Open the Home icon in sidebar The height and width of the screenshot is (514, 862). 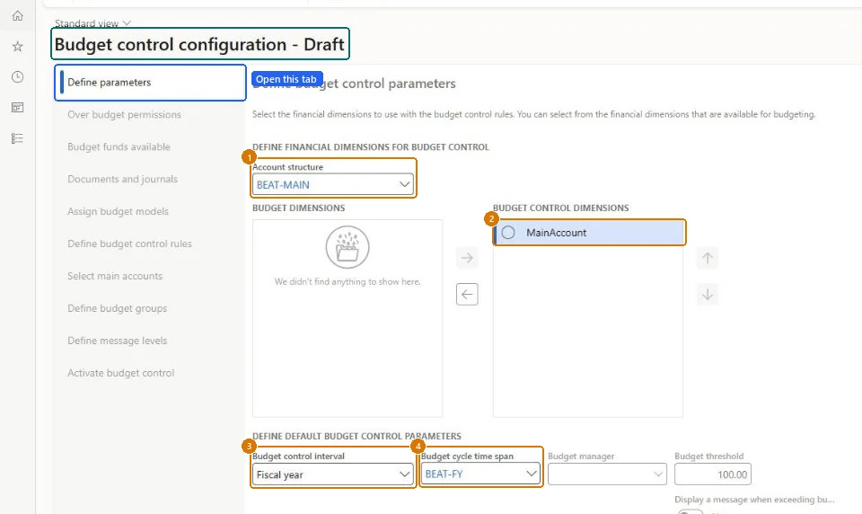tap(18, 15)
